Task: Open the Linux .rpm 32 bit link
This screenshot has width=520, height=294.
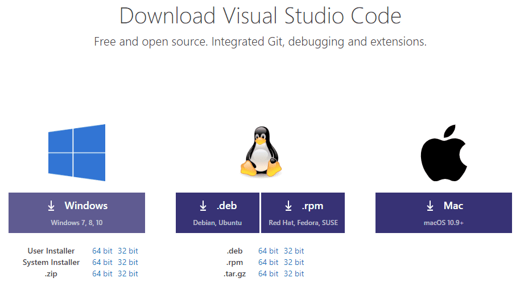Action: click(x=294, y=262)
